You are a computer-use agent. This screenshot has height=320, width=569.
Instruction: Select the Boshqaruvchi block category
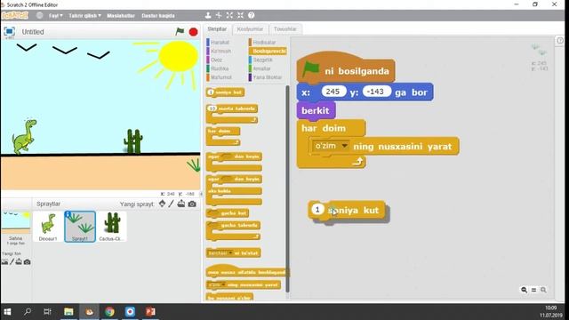click(x=268, y=52)
